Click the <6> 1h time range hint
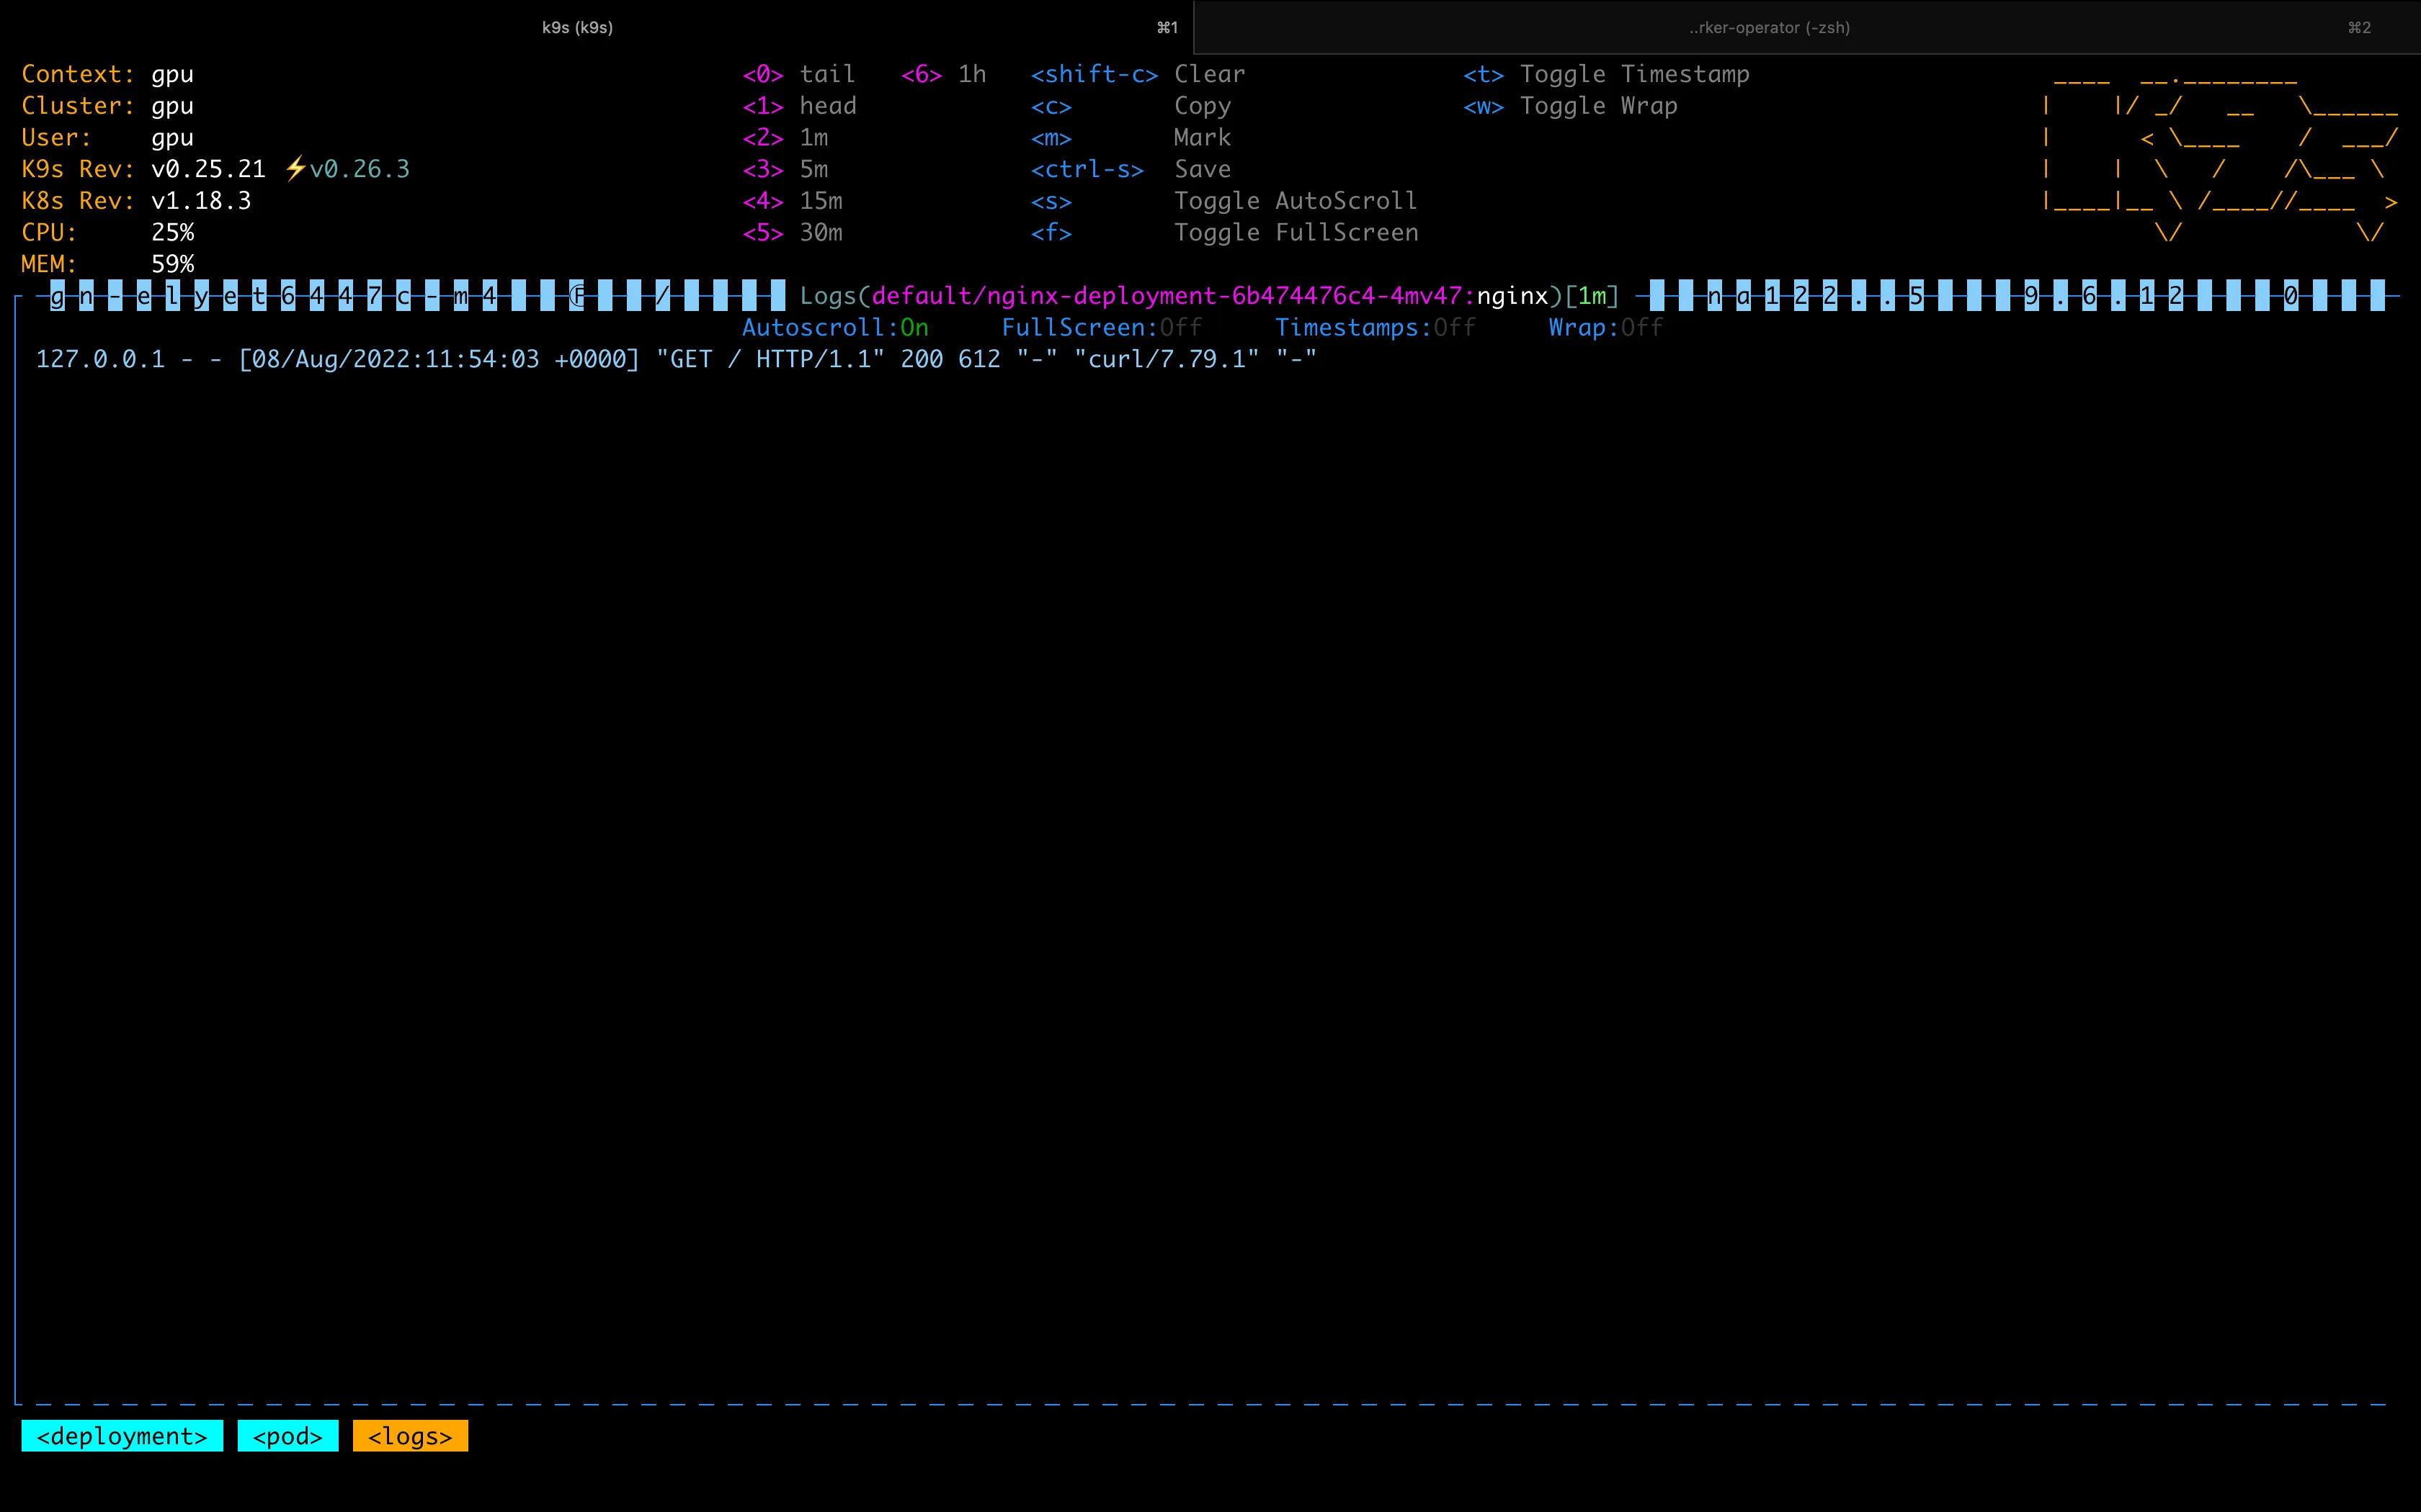 pos(943,74)
